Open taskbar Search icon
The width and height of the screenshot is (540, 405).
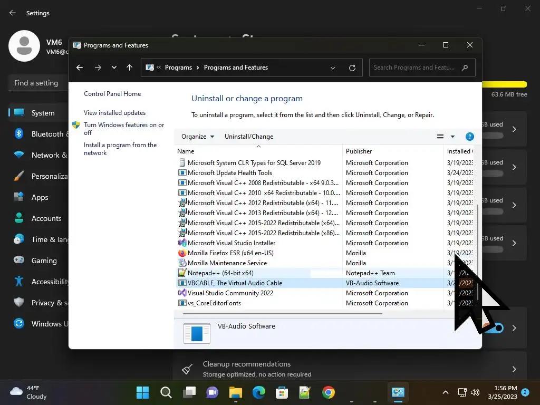click(166, 392)
